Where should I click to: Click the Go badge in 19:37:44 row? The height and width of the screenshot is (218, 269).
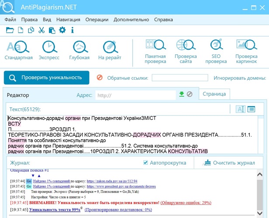(29, 181)
